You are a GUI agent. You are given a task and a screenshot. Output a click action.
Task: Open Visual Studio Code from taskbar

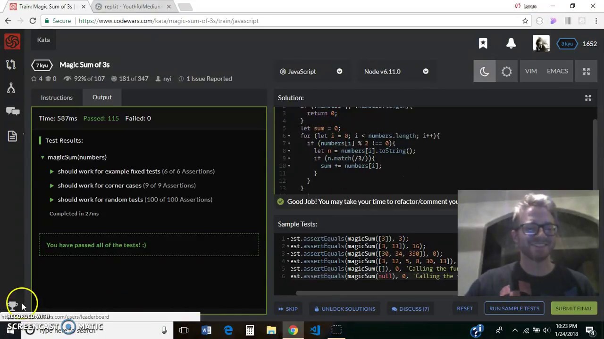click(x=315, y=330)
